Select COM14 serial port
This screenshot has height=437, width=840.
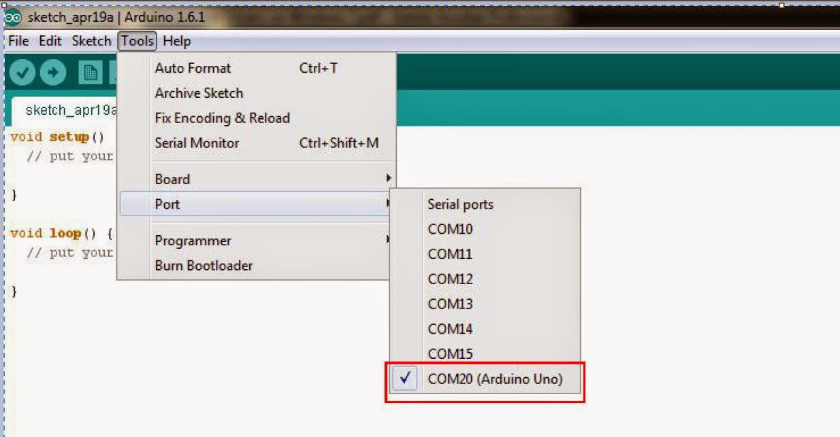click(486, 329)
